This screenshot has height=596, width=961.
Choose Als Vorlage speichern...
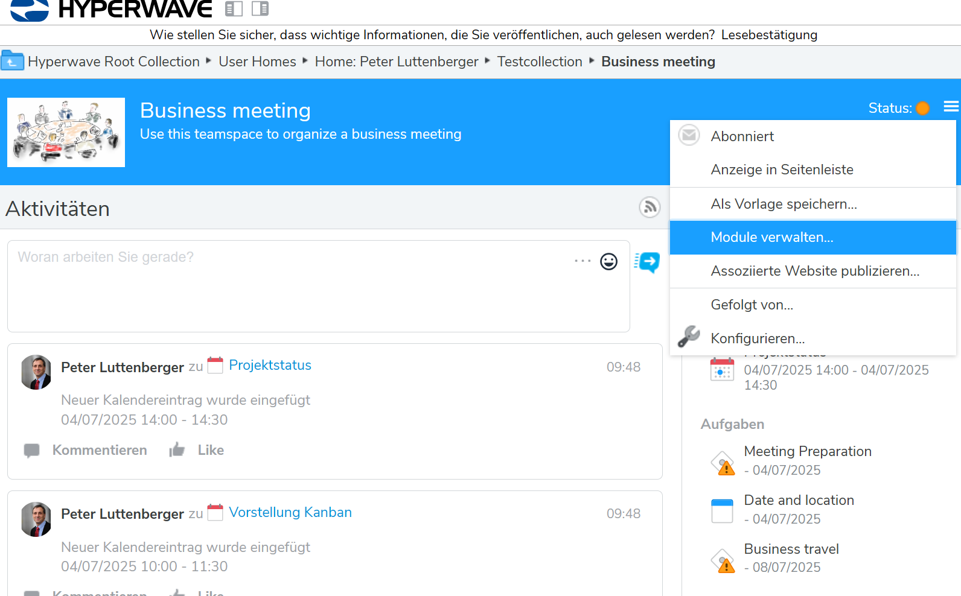pos(813,204)
